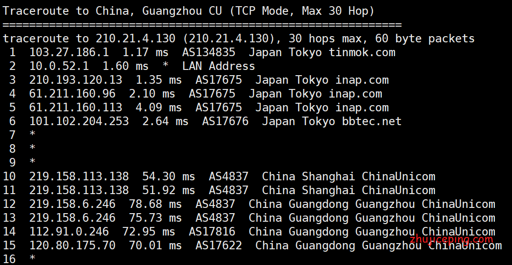Screen dimensions: 512x265
Task: Click the destination IP 210.21.4.130 in parentheses
Action: coord(229,39)
